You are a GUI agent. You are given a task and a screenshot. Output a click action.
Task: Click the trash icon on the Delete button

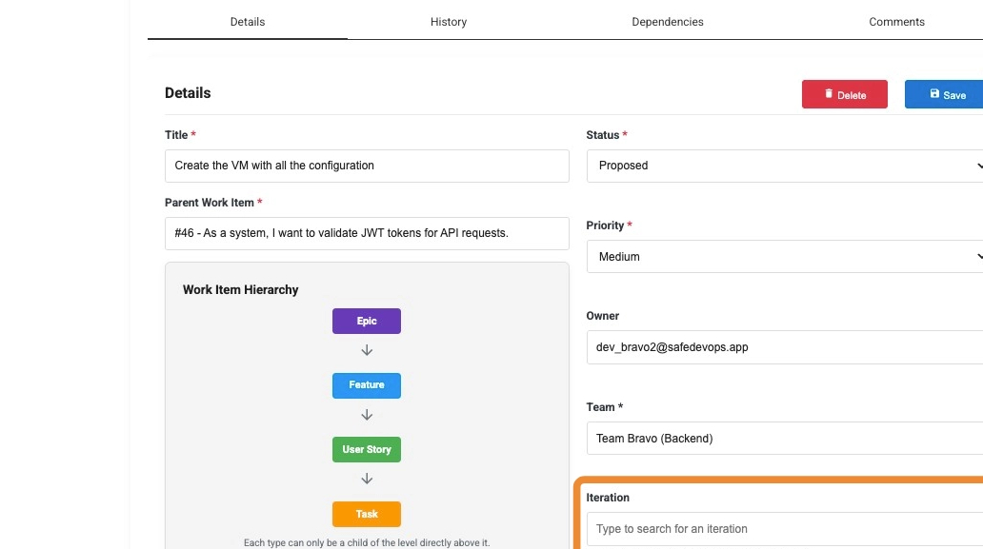[x=829, y=94]
